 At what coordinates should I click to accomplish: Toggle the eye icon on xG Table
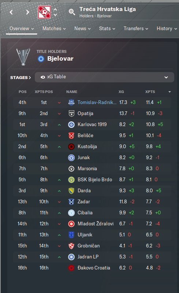coord(43,77)
